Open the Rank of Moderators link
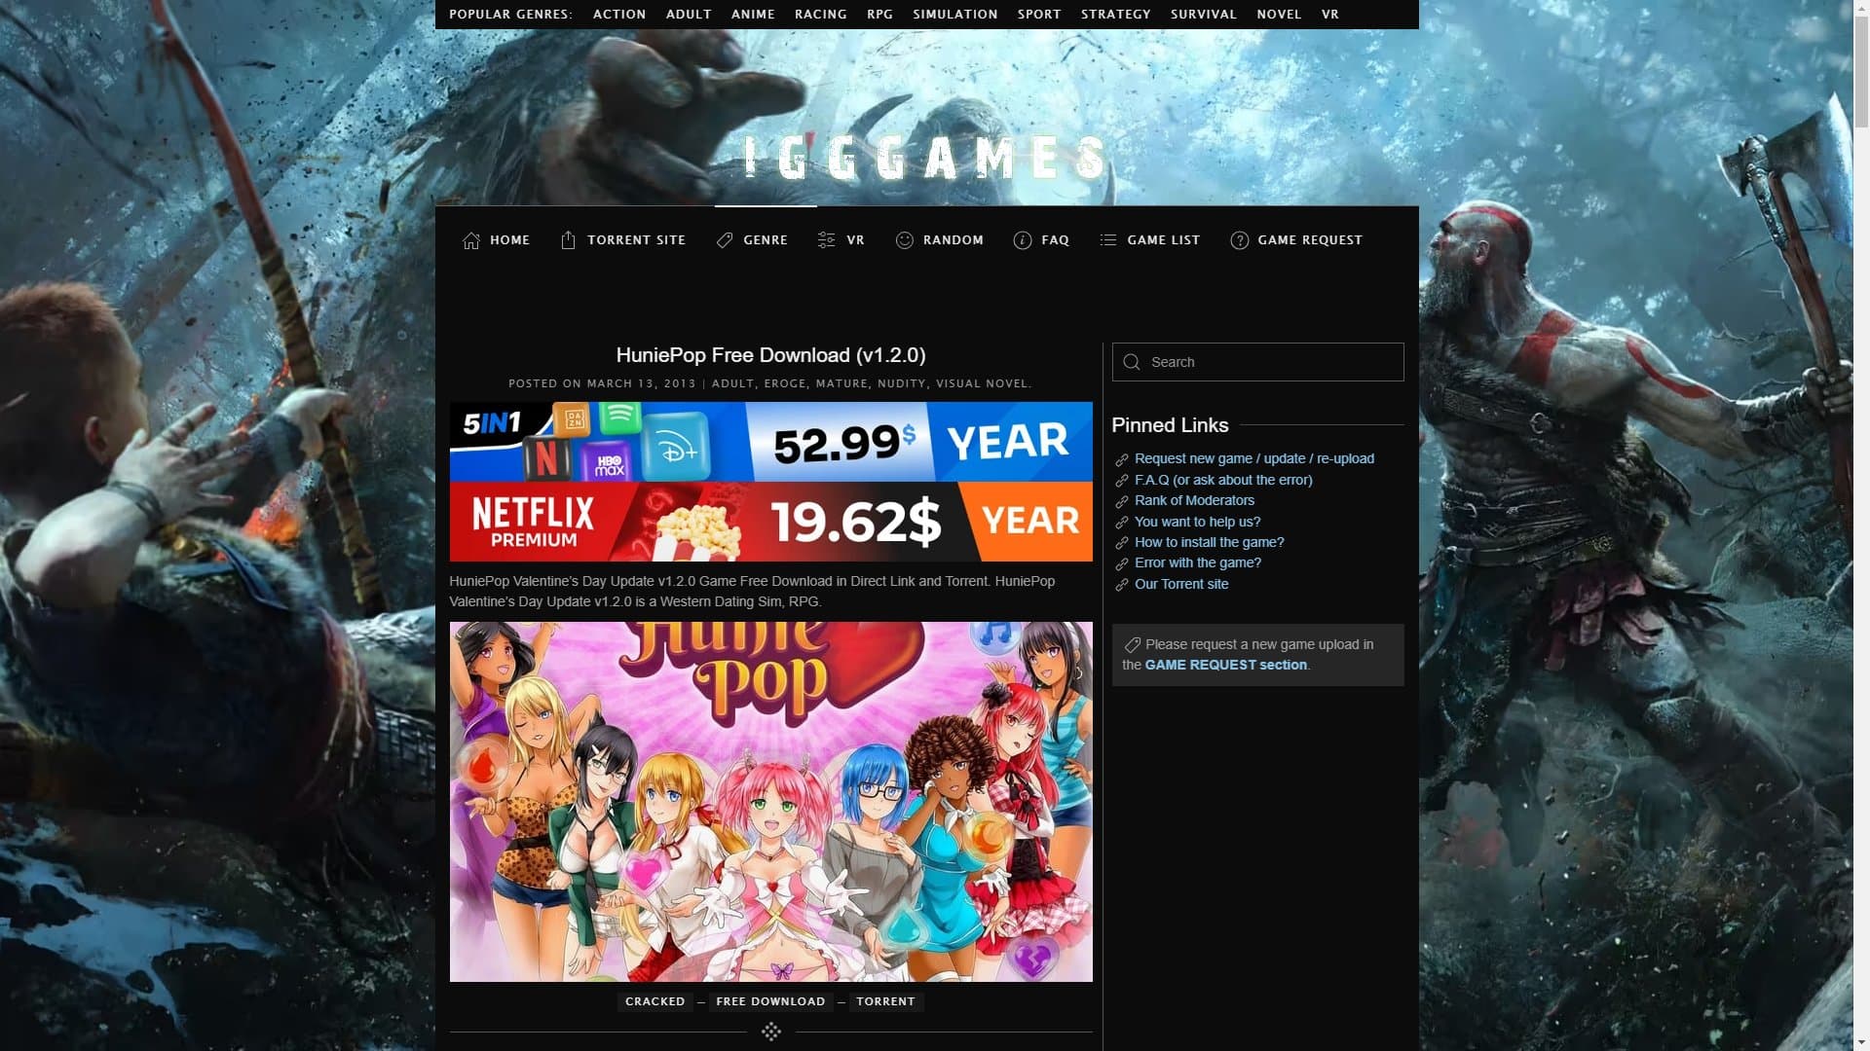The width and height of the screenshot is (1870, 1051). 1194,501
